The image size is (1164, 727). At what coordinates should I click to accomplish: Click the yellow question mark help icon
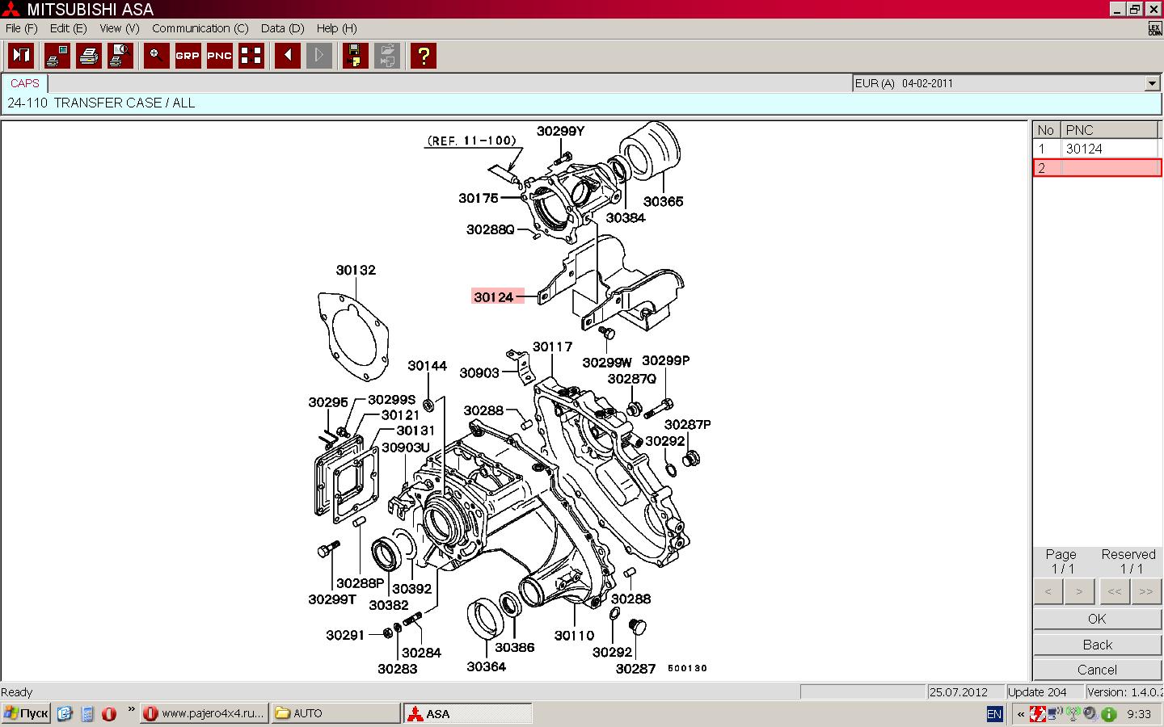(424, 56)
